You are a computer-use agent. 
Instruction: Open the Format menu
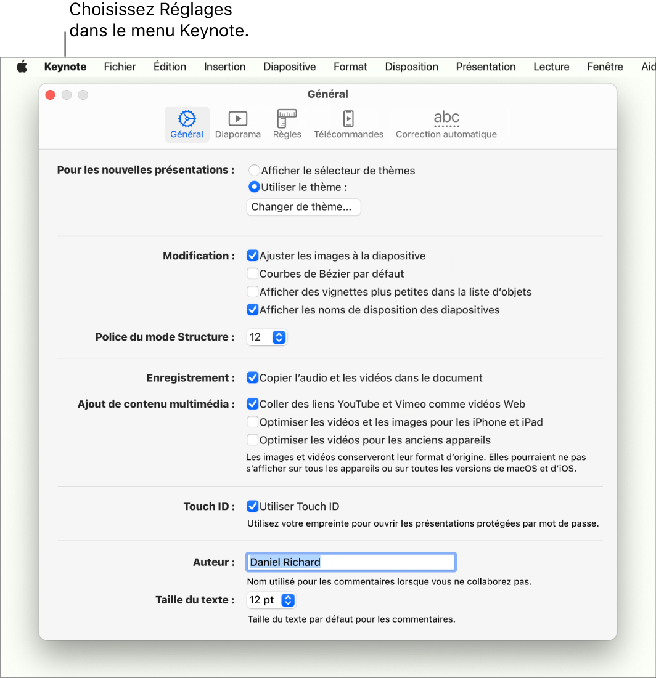350,67
